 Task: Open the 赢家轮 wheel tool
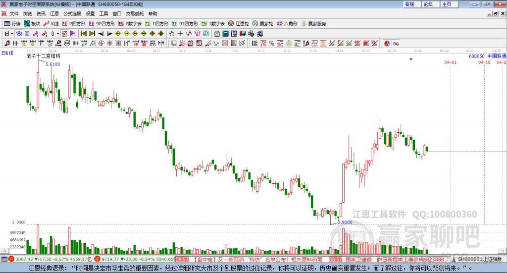(x=263, y=24)
